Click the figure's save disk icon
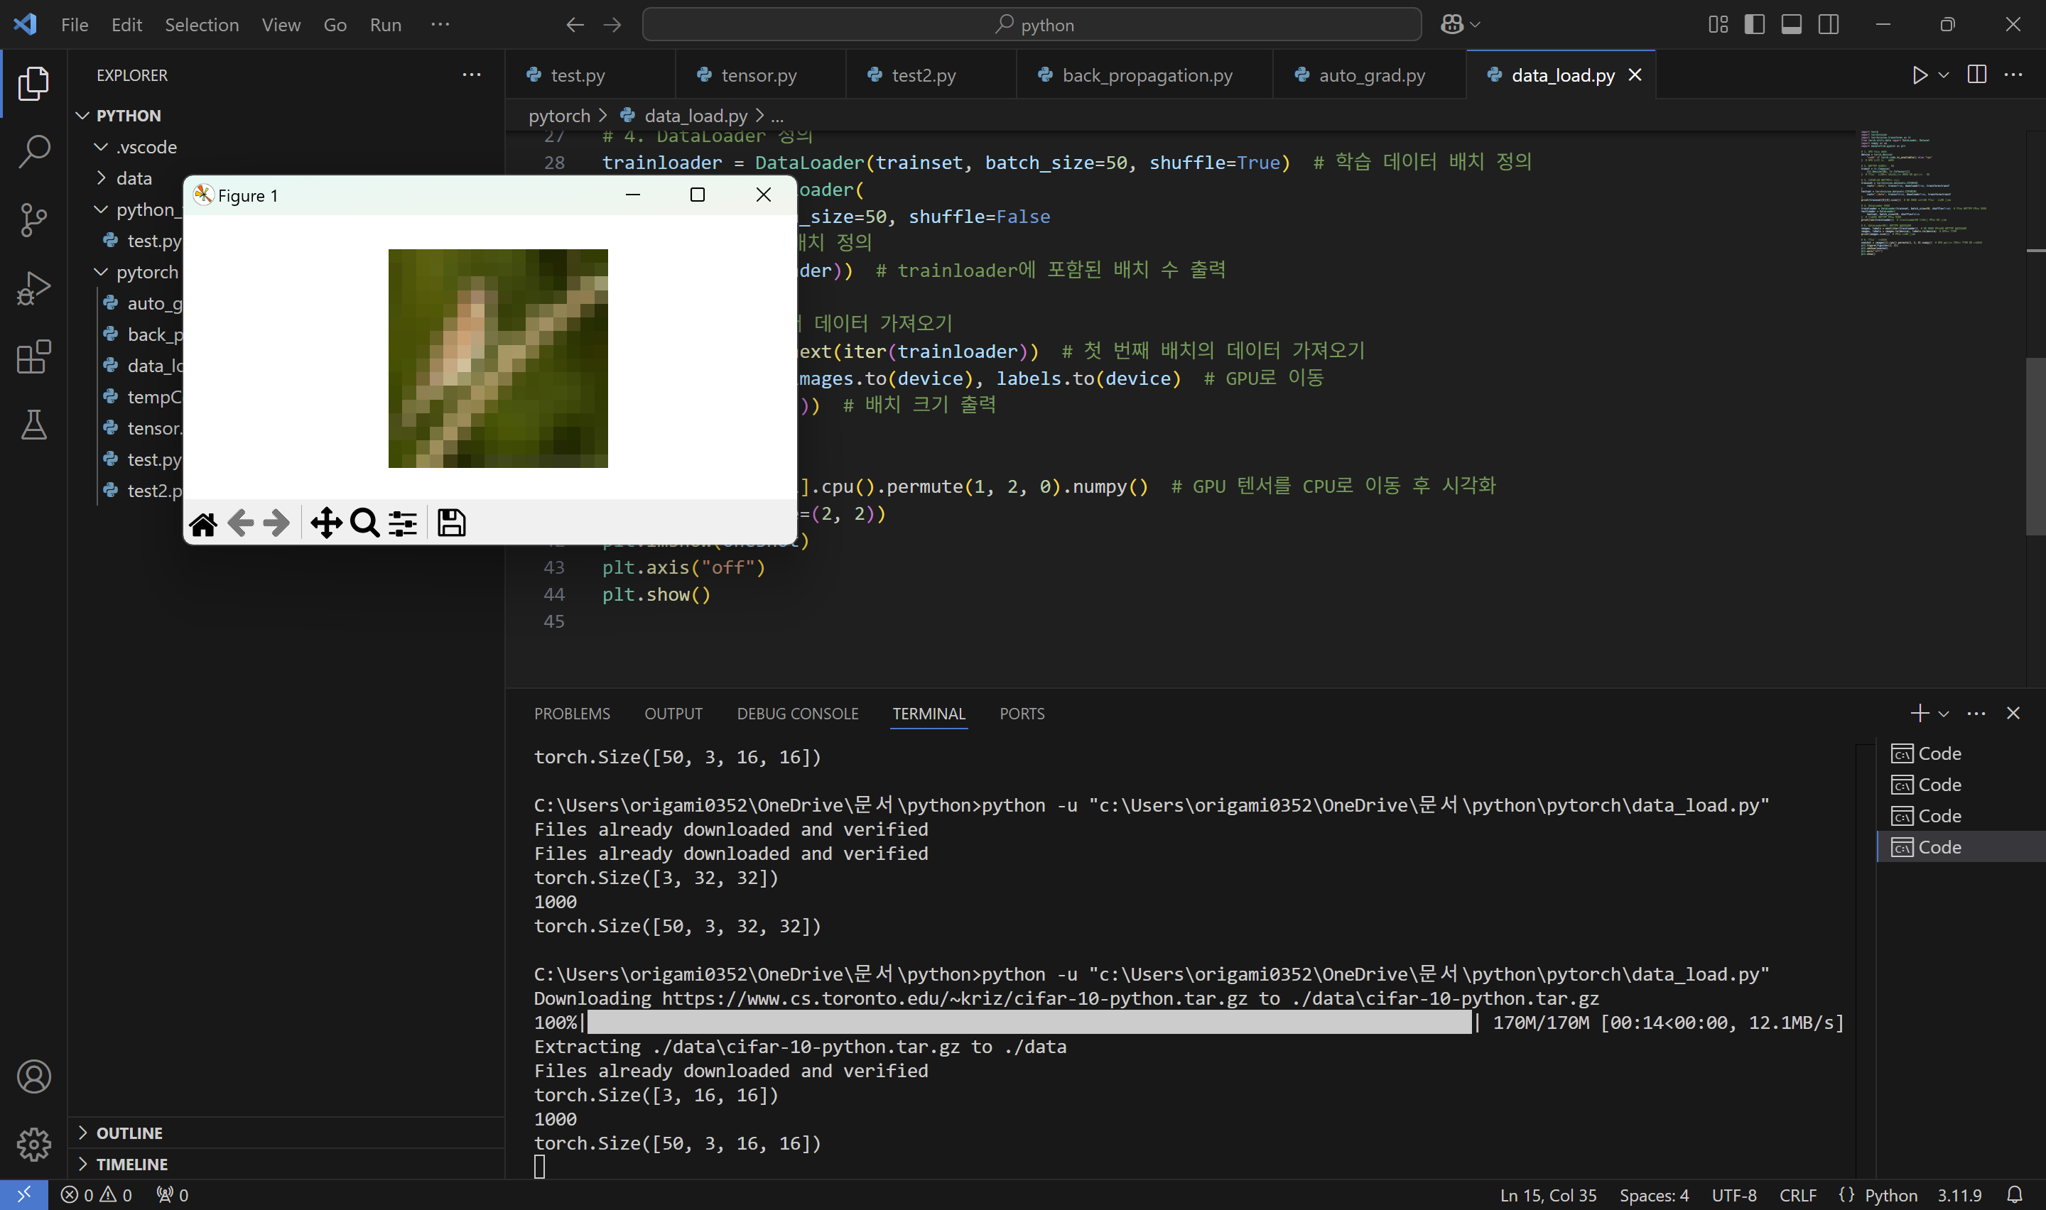 451,523
